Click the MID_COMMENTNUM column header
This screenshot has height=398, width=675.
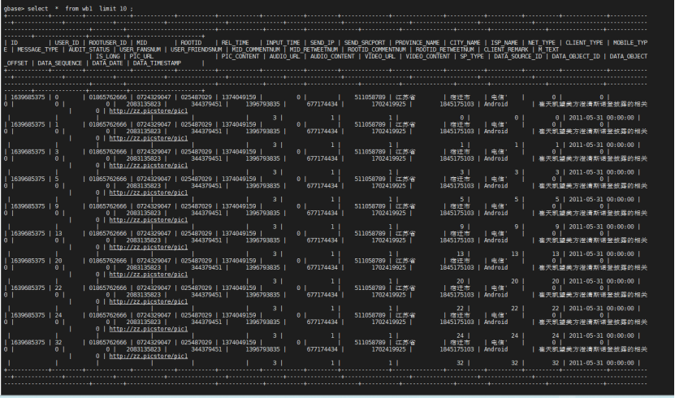tap(256, 50)
